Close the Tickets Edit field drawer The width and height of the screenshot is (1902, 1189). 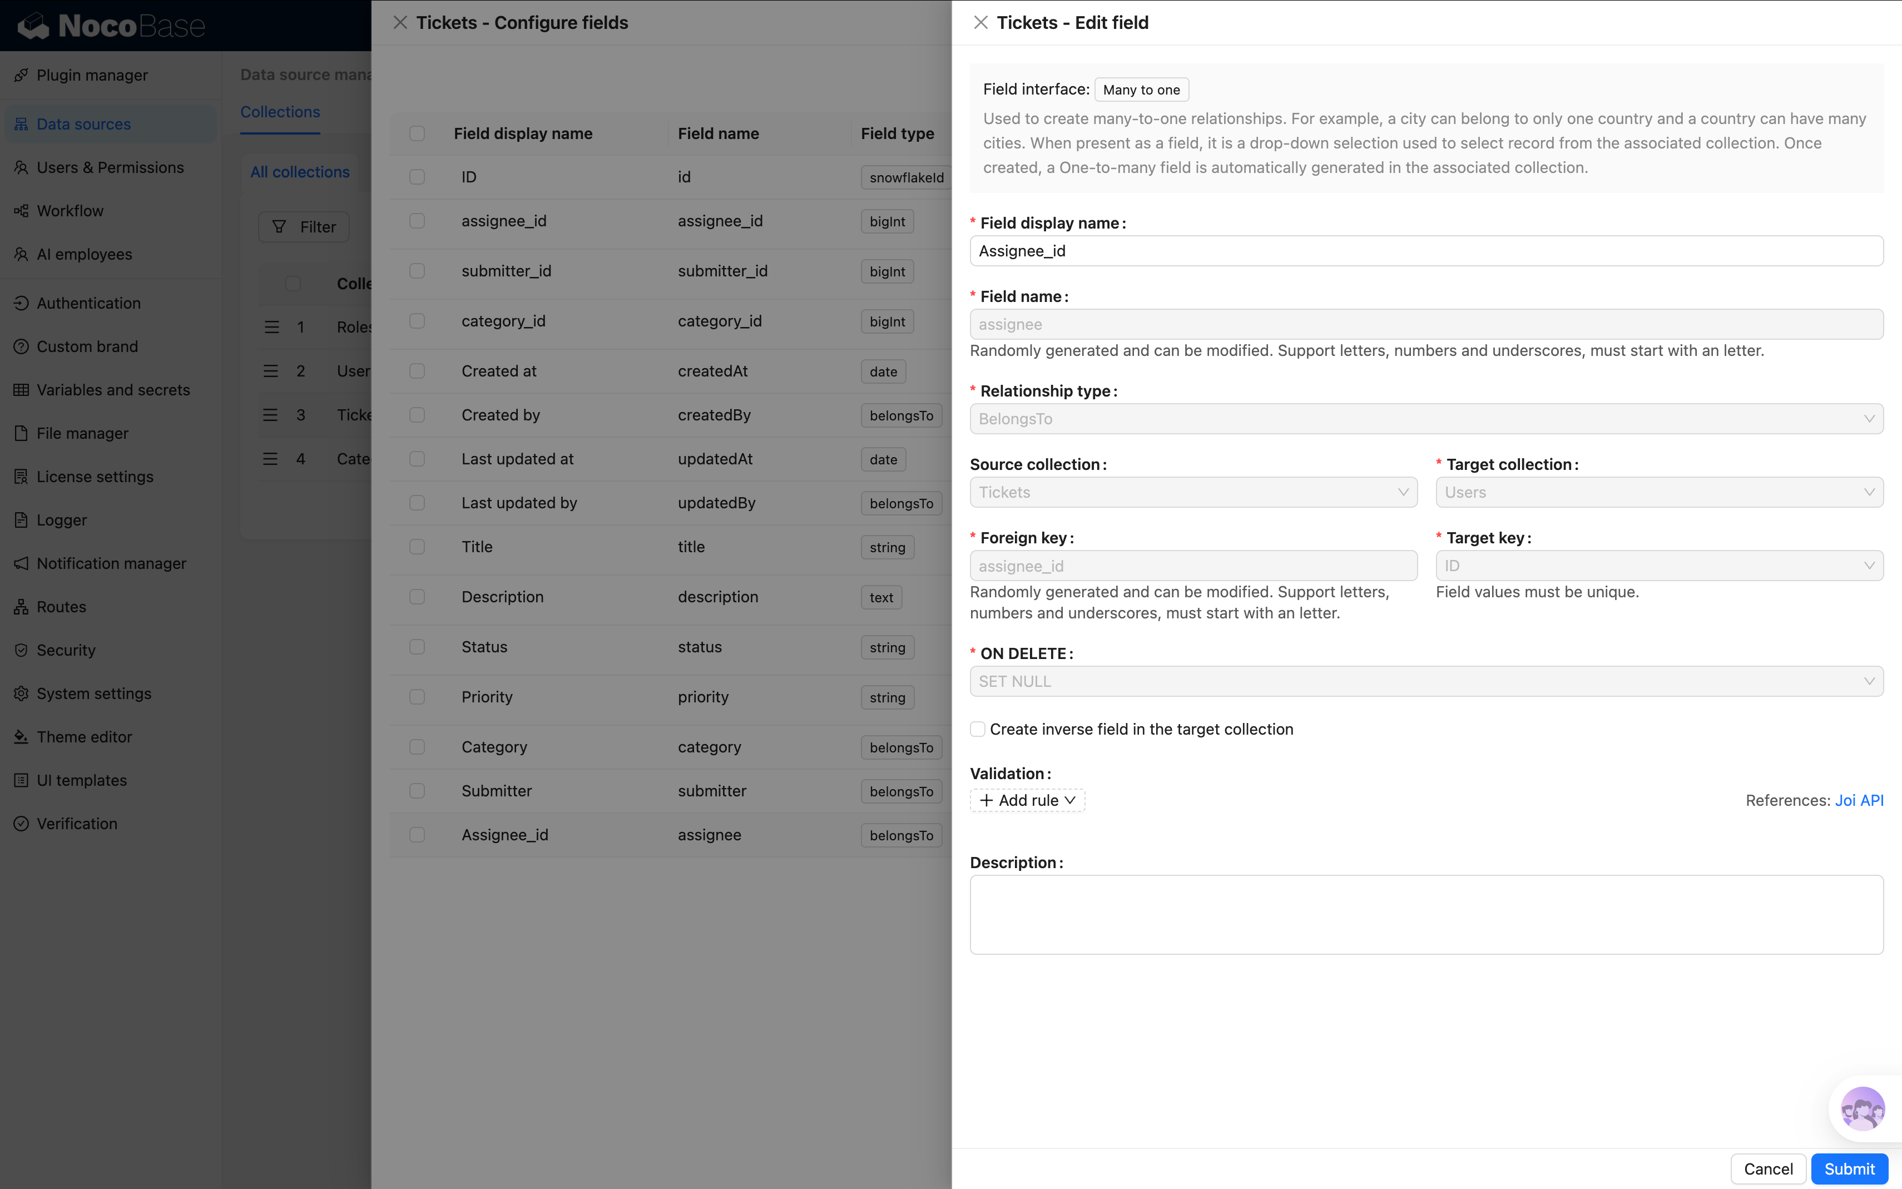980,23
